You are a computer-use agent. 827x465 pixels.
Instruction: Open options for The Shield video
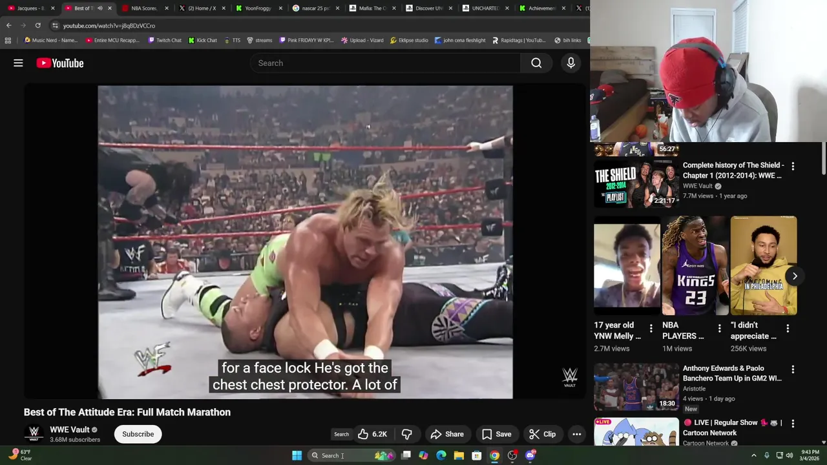(x=793, y=166)
